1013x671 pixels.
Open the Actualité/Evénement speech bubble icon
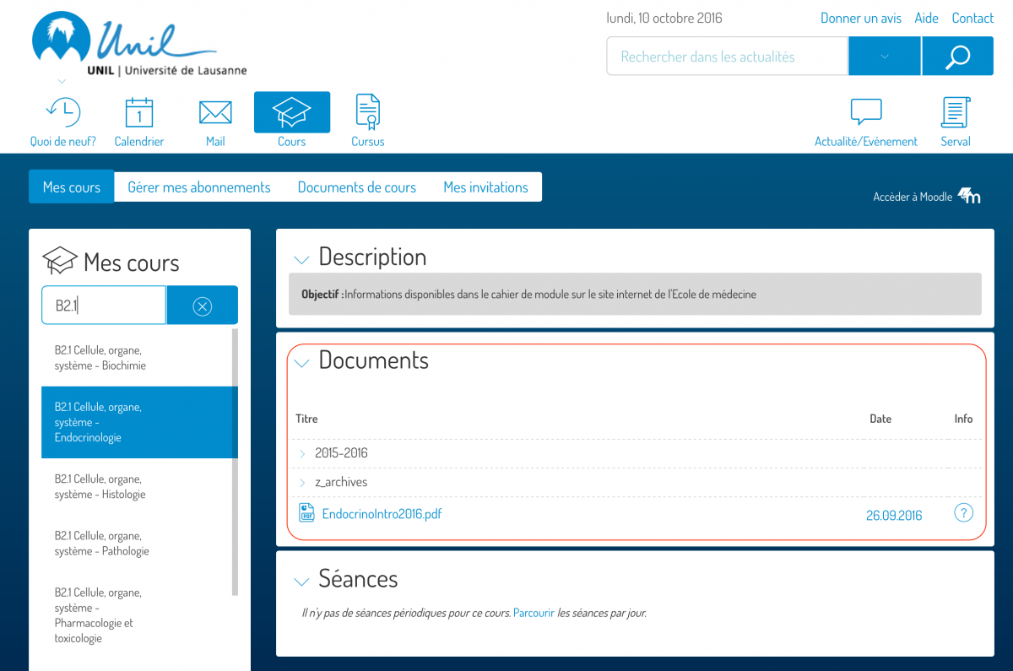(865, 112)
